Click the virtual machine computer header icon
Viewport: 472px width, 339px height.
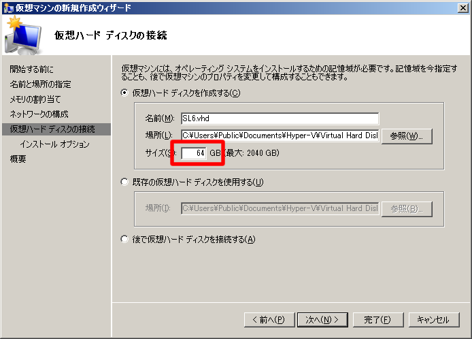pos(23,36)
